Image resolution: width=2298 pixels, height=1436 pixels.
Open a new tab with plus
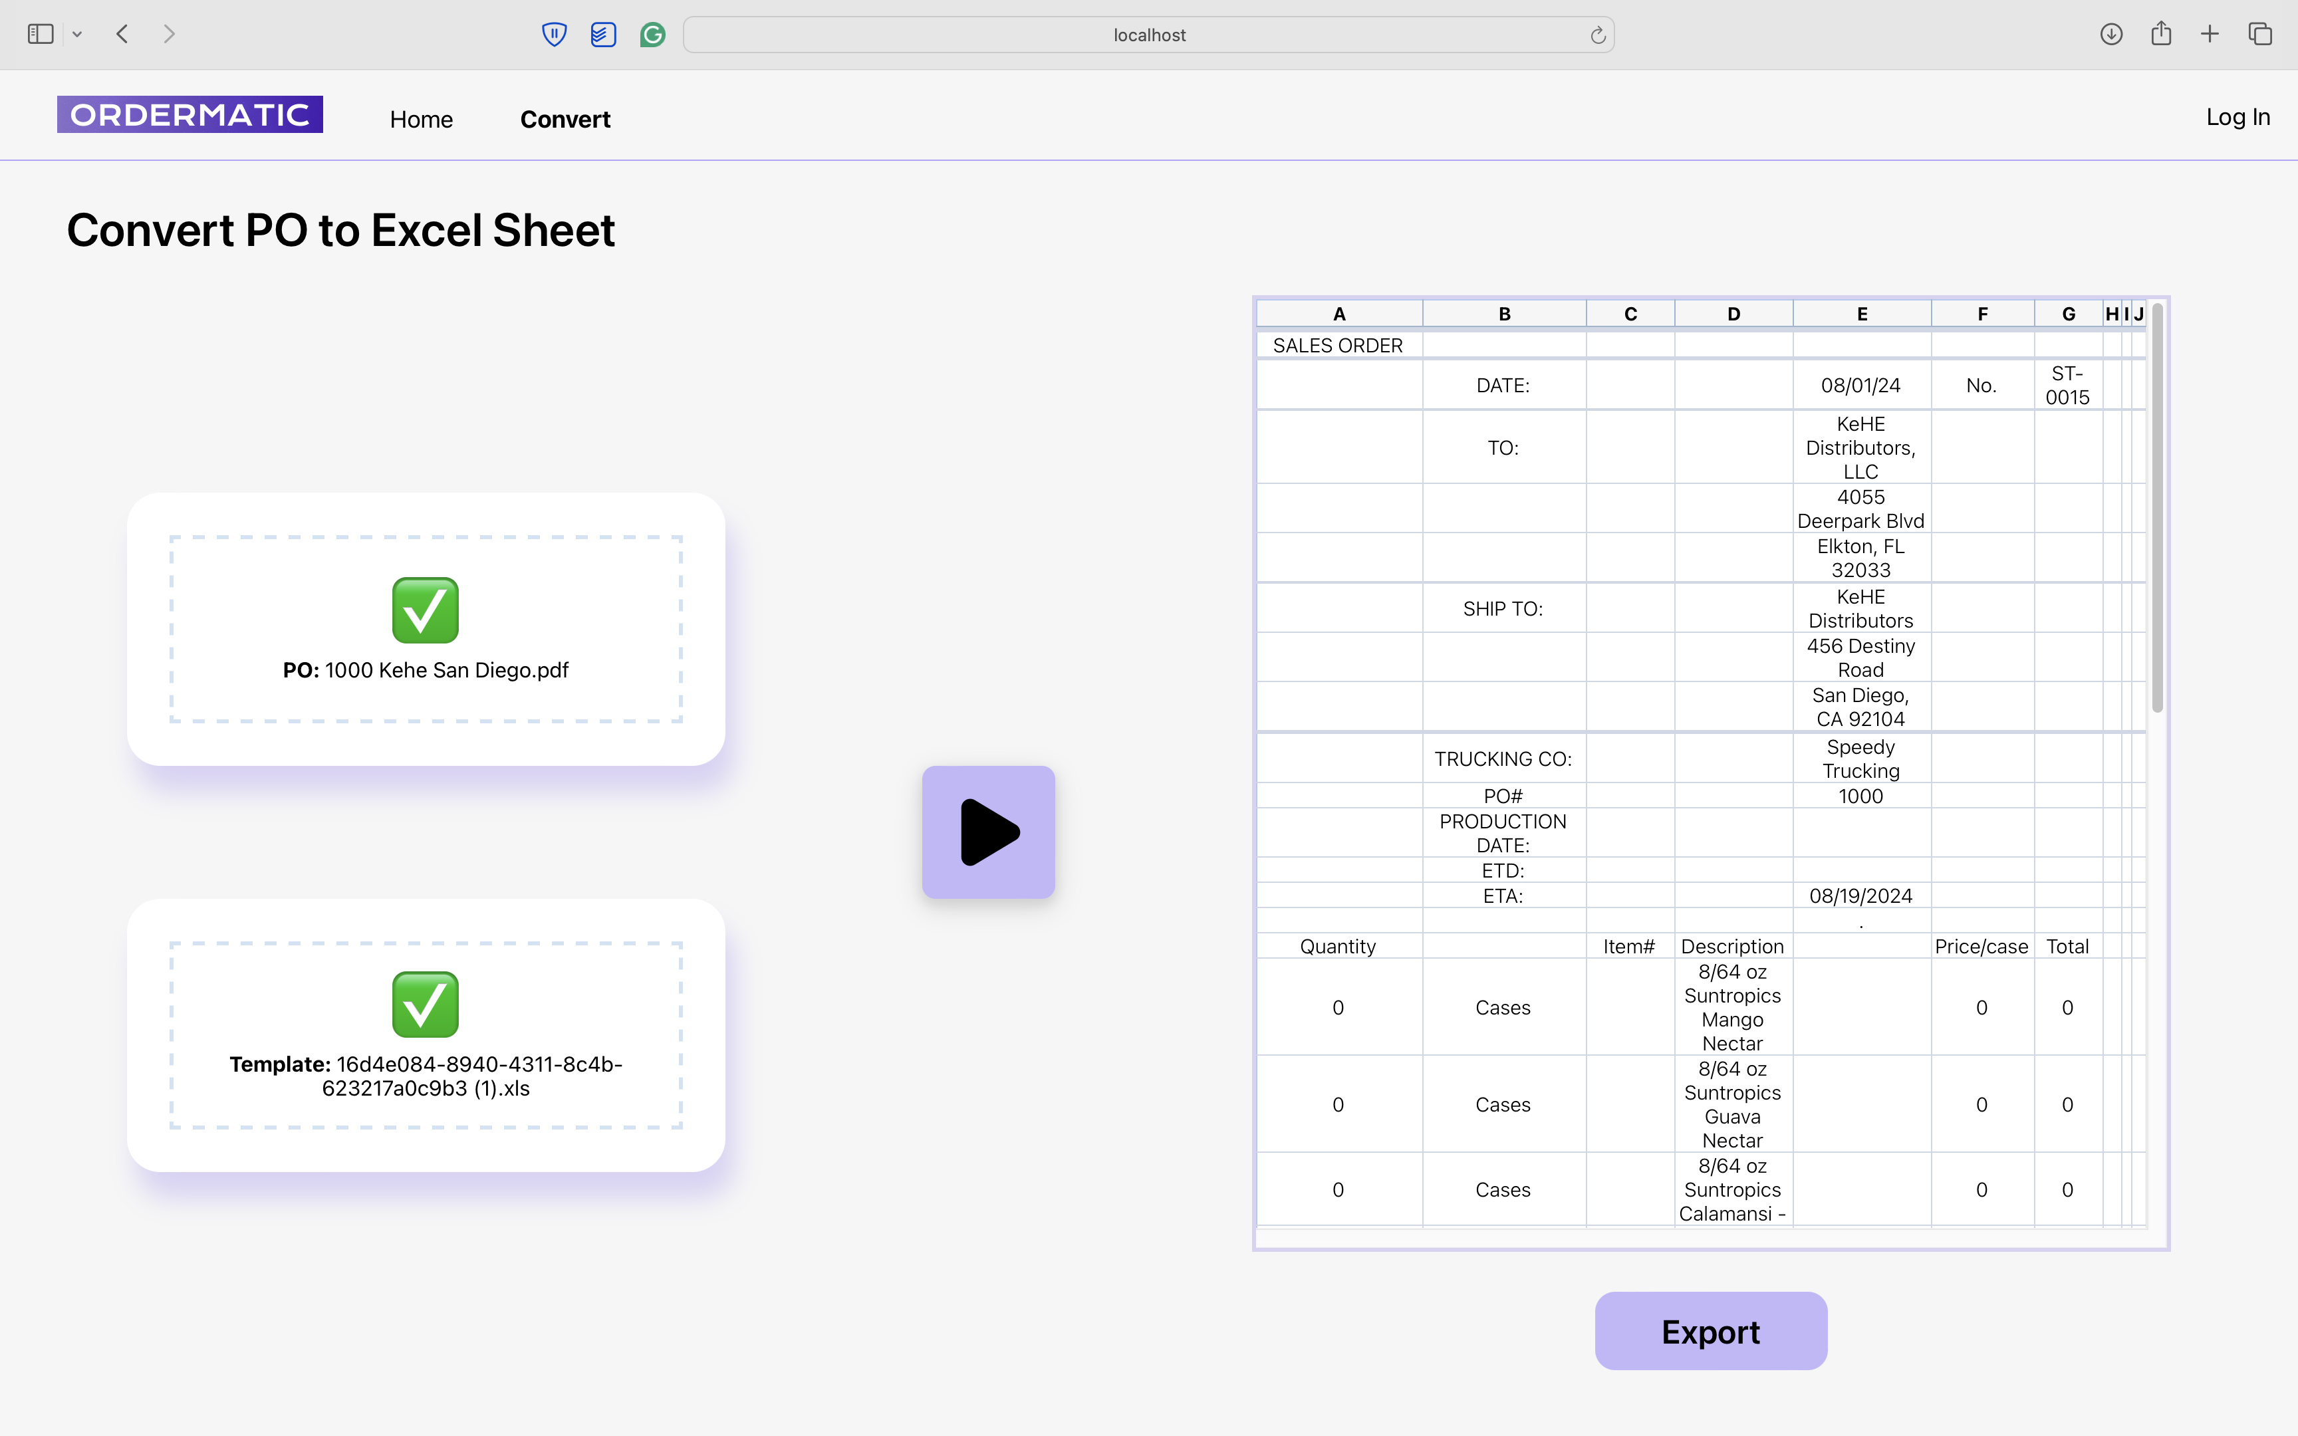tap(2210, 34)
